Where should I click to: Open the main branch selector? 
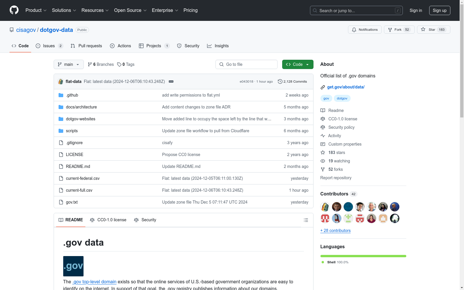click(69, 64)
